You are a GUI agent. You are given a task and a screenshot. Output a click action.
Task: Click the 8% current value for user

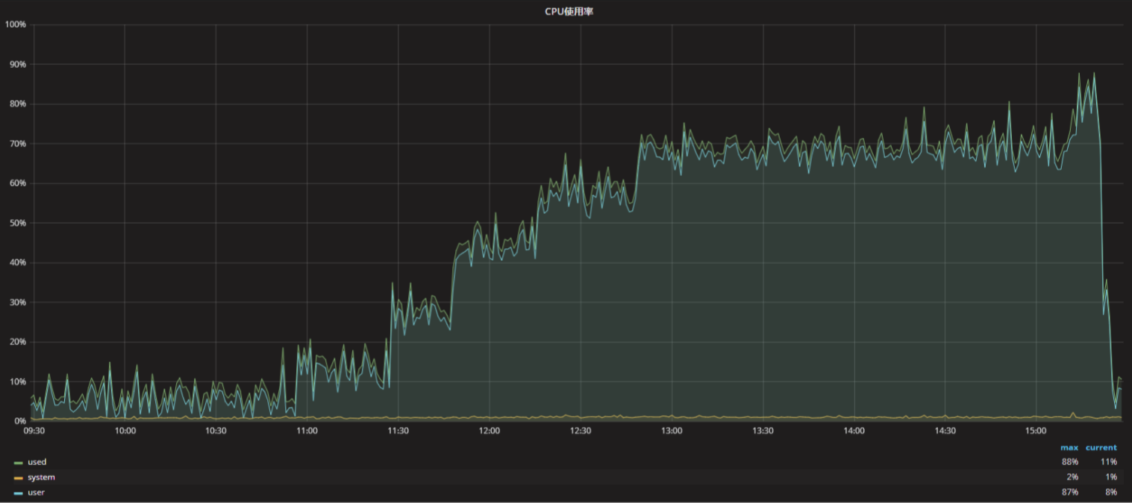(x=1110, y=493)
